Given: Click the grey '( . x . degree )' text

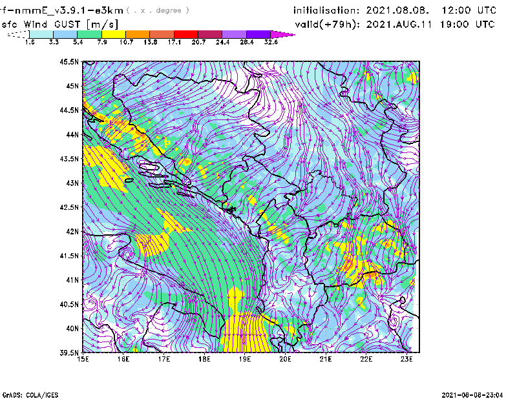Looking at the screenshot, I should (158, 10).
